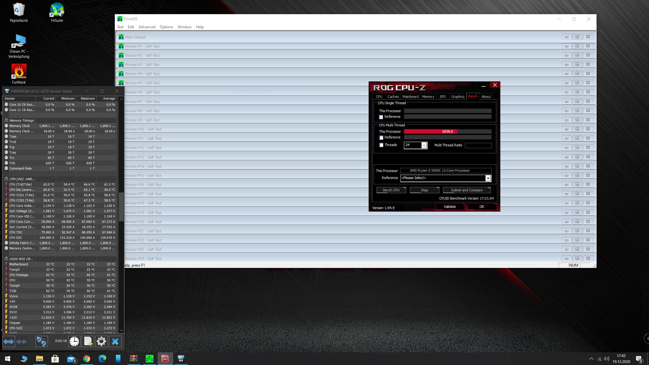This screenshot has height=365, width=649.
Task: Click HWiNFO collapse columns arrows icon
Action: pyautogui.click(x=22, y=341)
